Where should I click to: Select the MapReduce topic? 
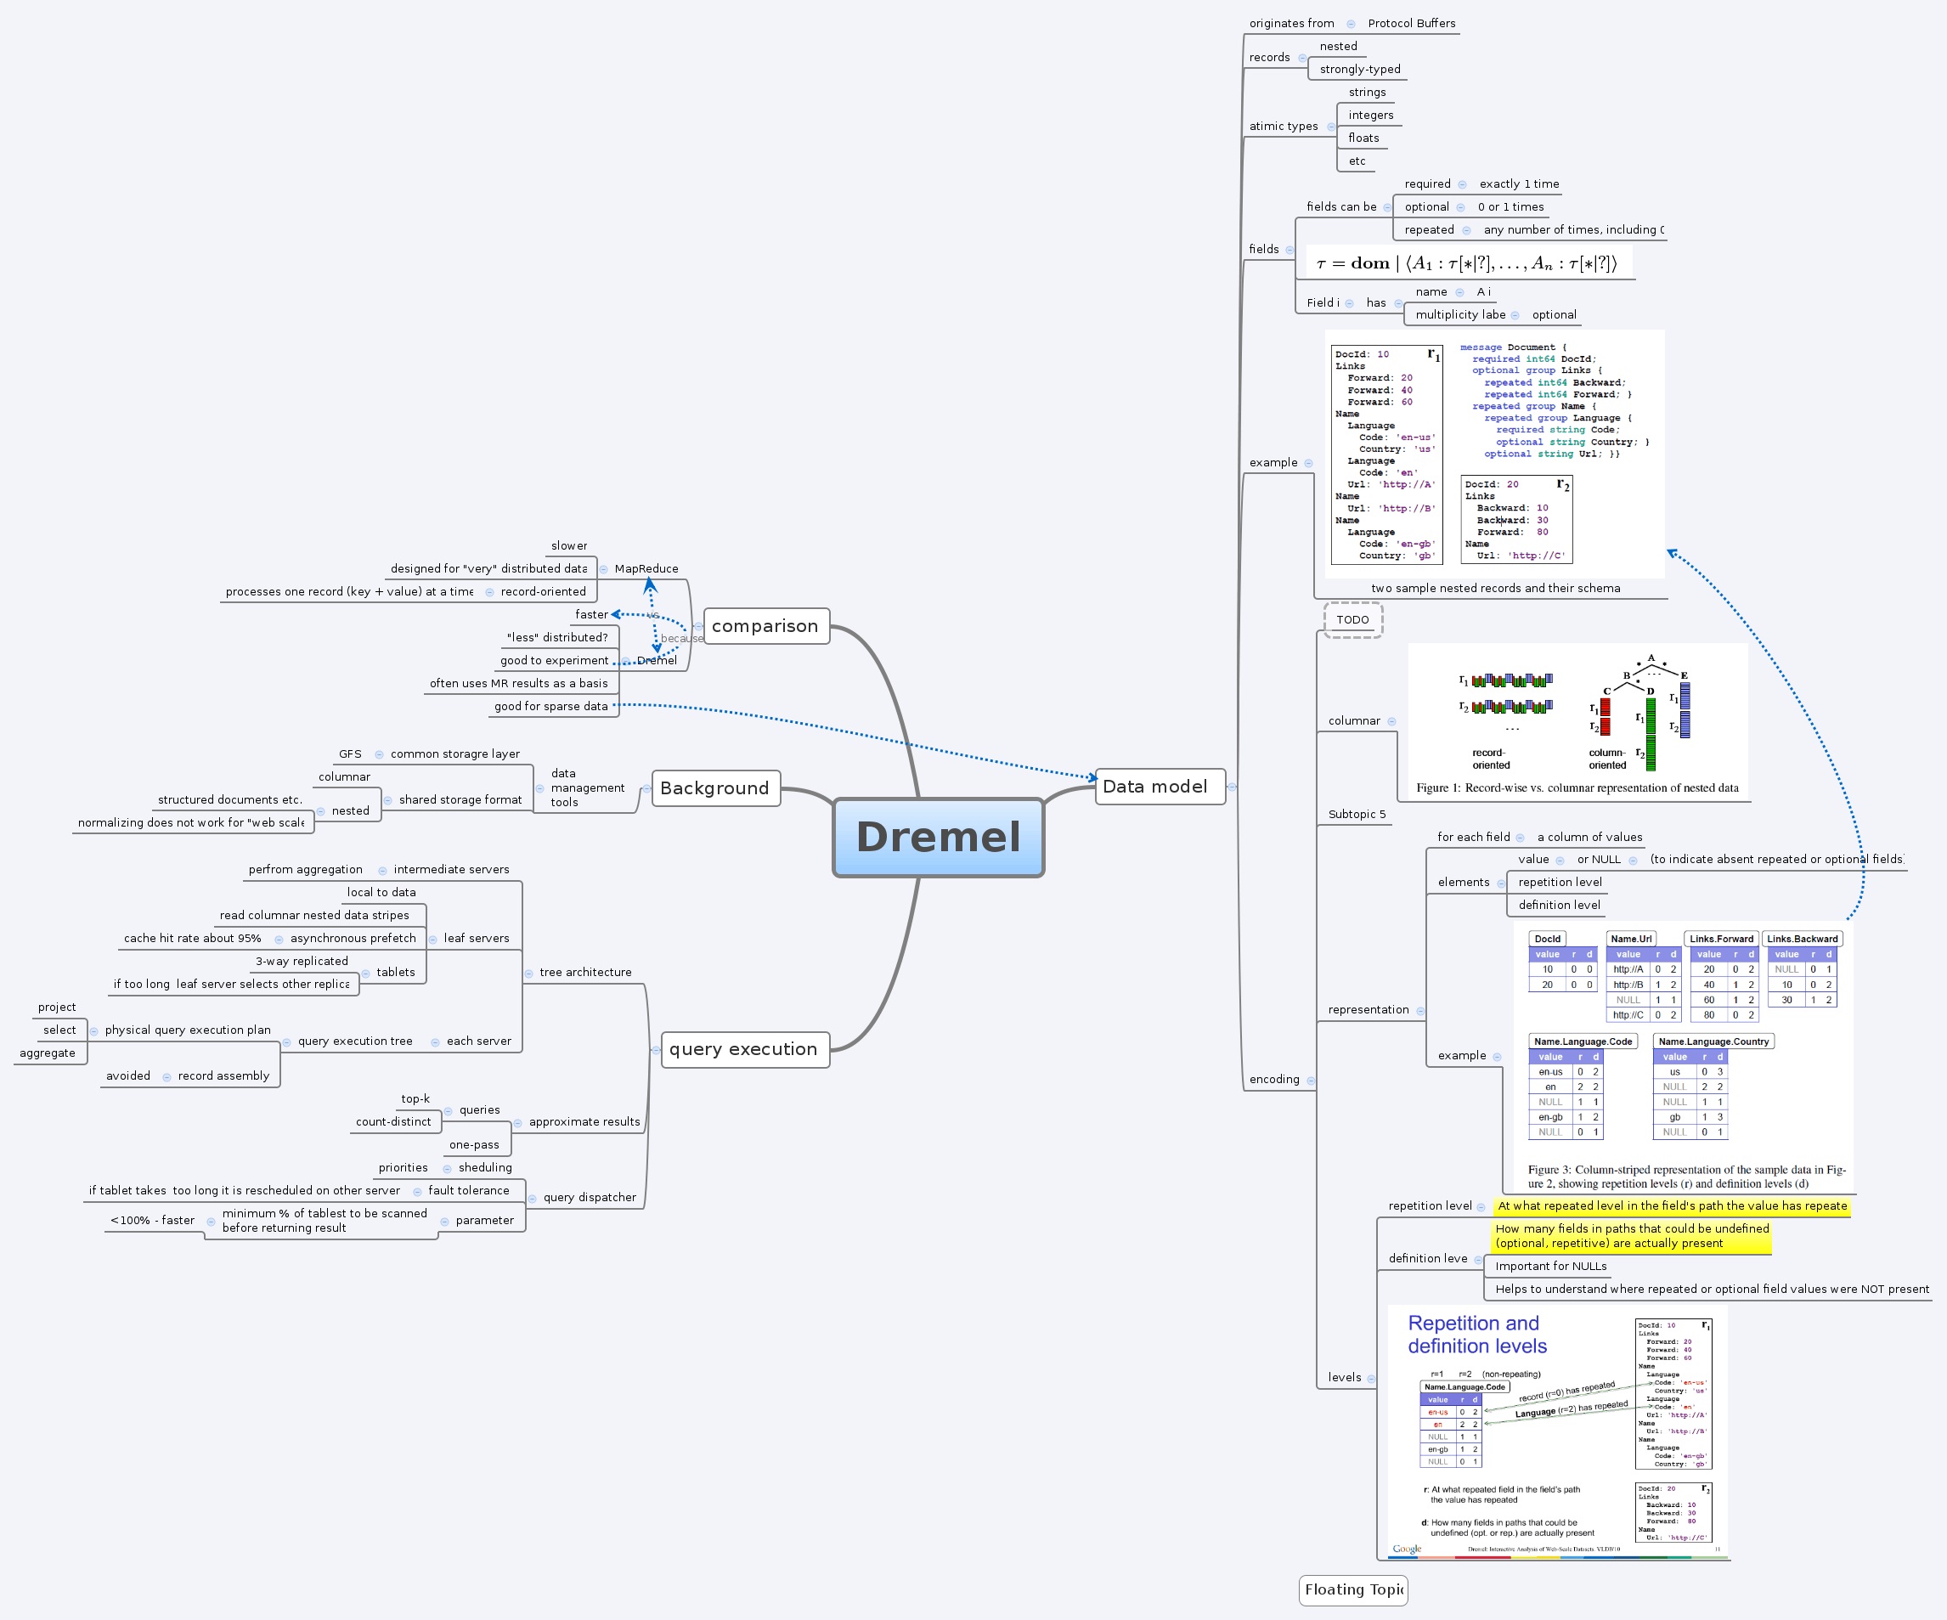click(646, 569)
